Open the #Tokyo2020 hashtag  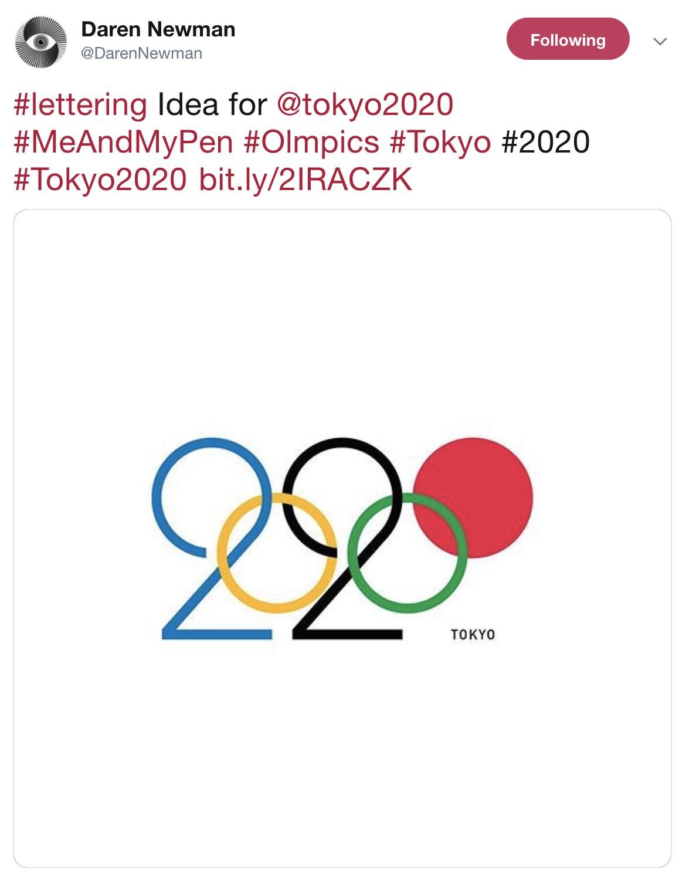(x=100, y=179)
